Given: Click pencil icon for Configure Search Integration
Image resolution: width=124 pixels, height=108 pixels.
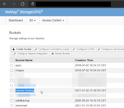Looking at the screenshot, I should 15,54.
